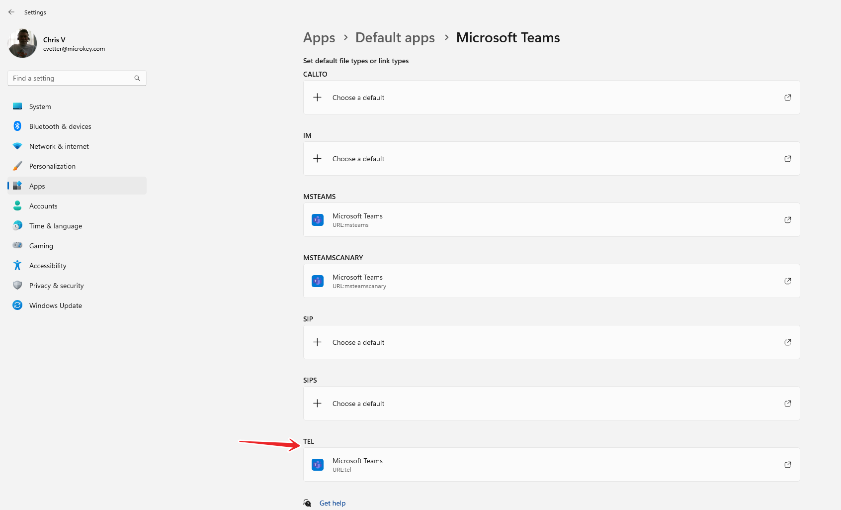Click the Teams icon in MSTEAMSCANARY row
The width and height of the screenshot is (841, 510).
coord(318,281)
